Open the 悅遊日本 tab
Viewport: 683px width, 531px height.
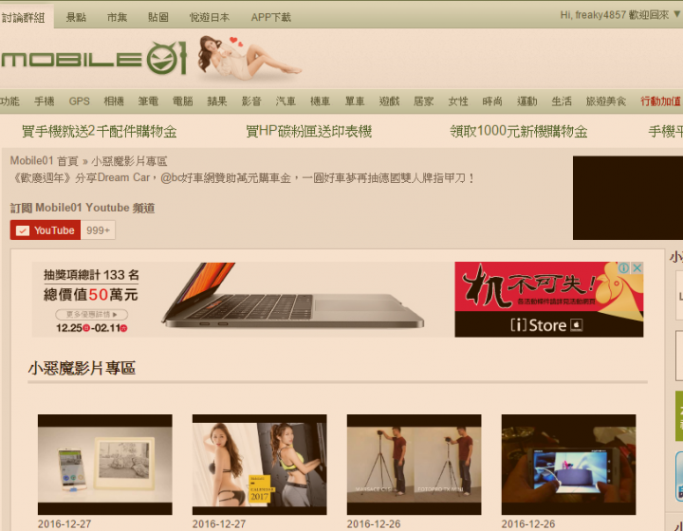(210, 17)
